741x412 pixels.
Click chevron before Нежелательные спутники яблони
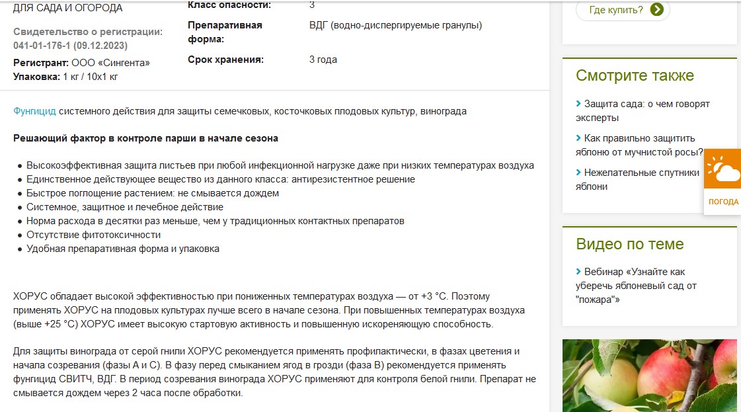578,173
